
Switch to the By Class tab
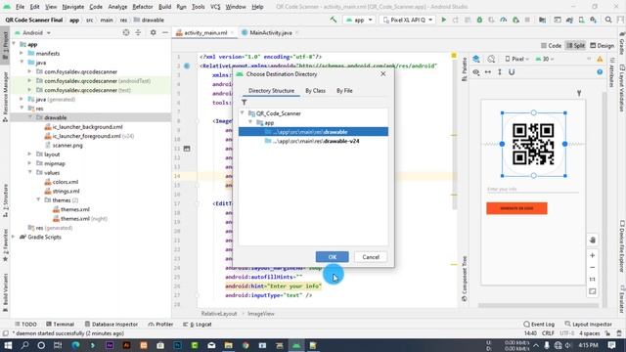coord(315,91)
